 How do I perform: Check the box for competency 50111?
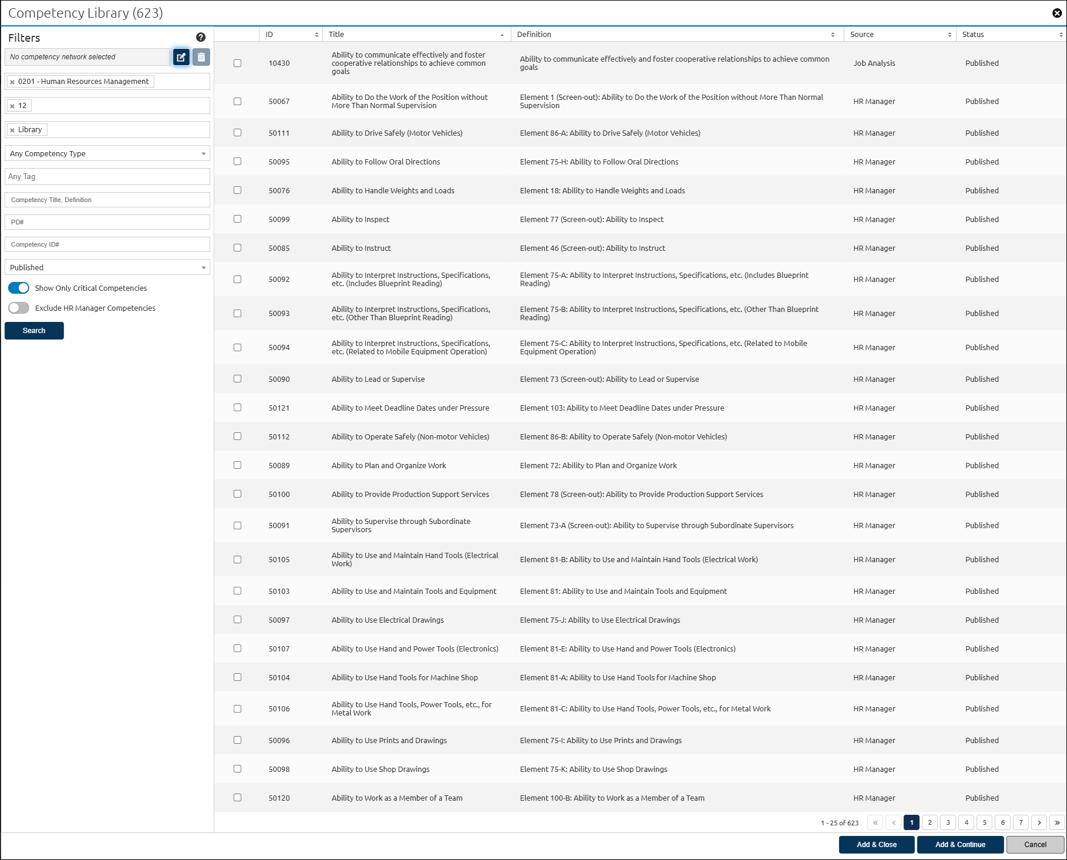pos(237,133)
